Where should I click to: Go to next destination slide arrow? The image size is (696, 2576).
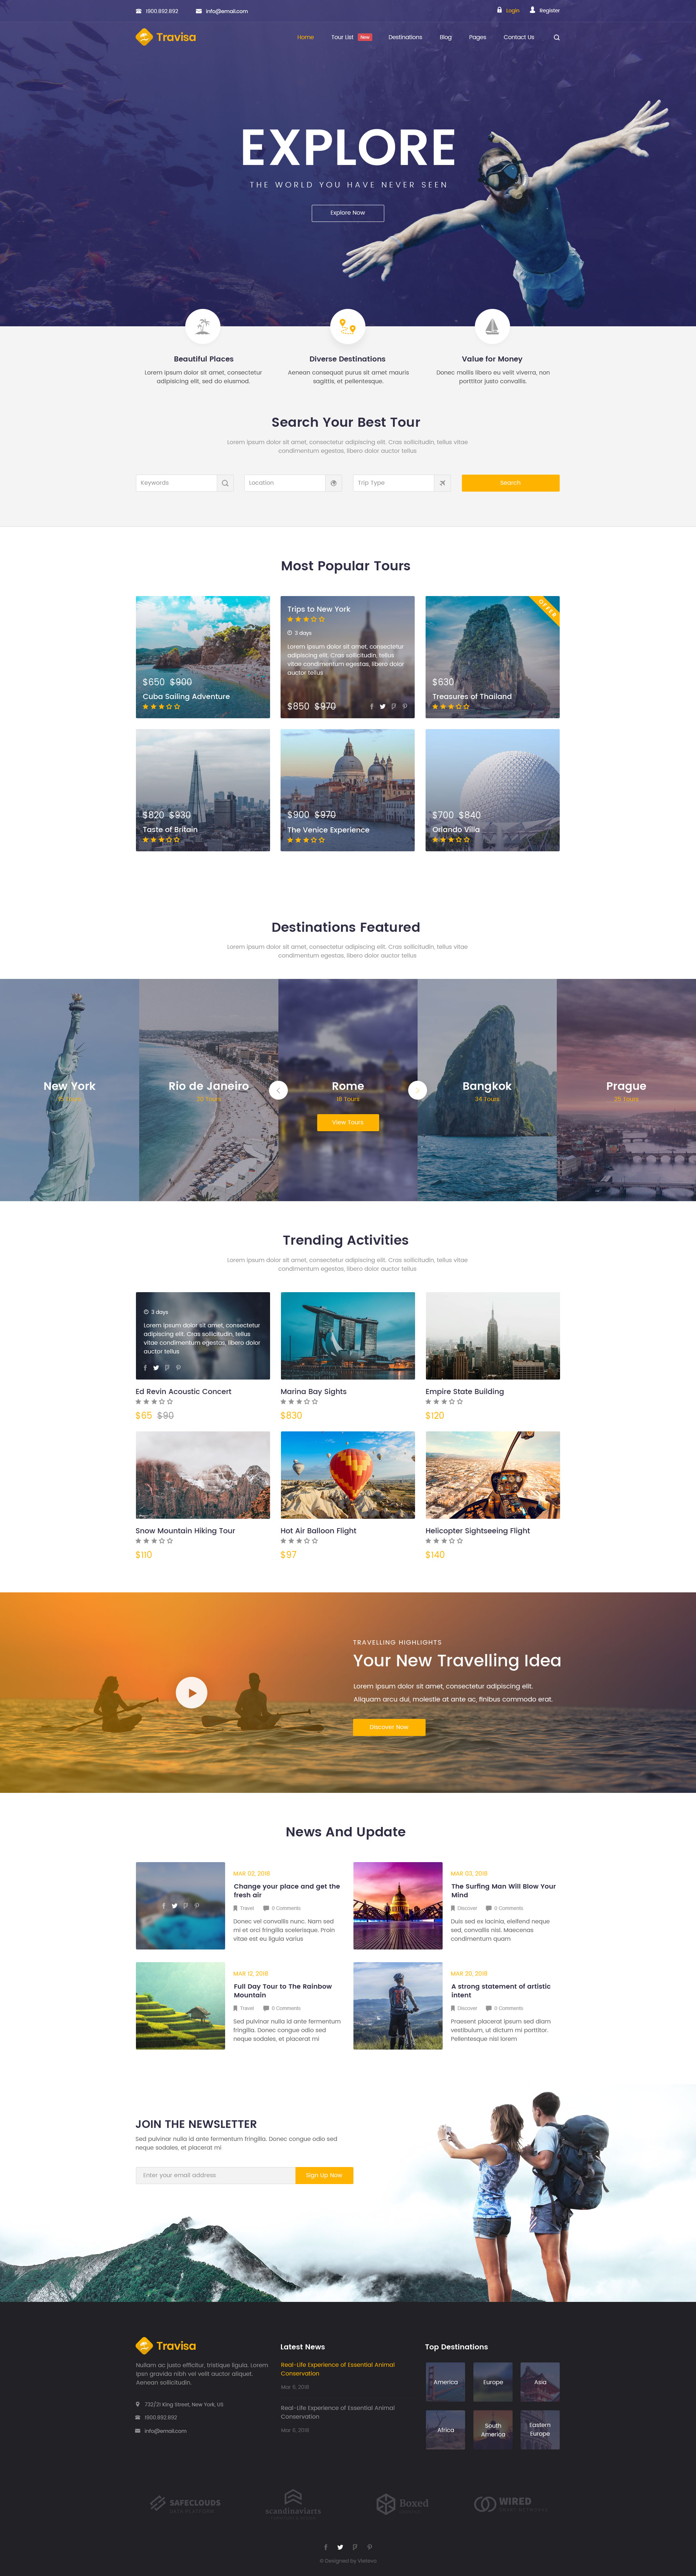418,1090
